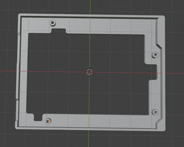Click the red X axis left of frame
This screenshot has height=147, width=184.
[8, 71]
